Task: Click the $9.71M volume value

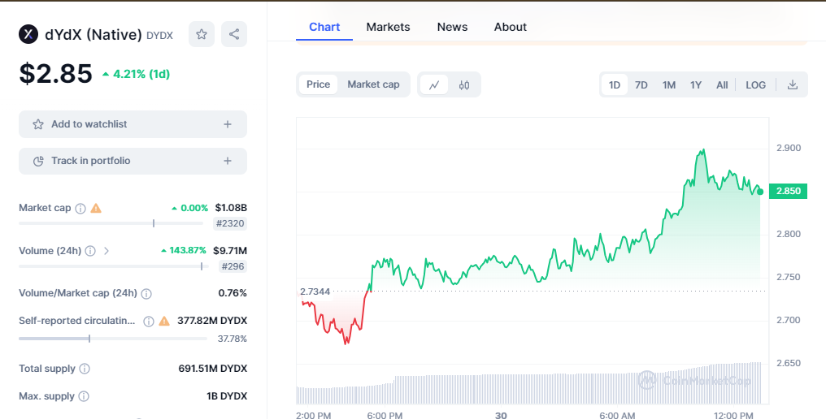Action: pos(230,251)
